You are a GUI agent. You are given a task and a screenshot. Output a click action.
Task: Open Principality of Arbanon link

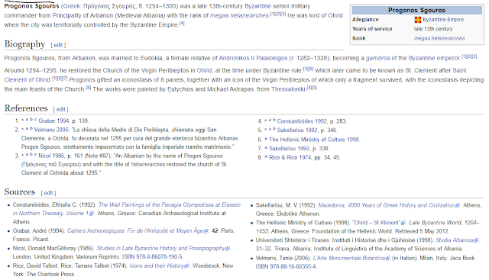pos(83,15)
